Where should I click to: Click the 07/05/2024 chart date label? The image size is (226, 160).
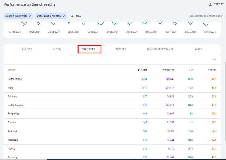pos(15,32)
